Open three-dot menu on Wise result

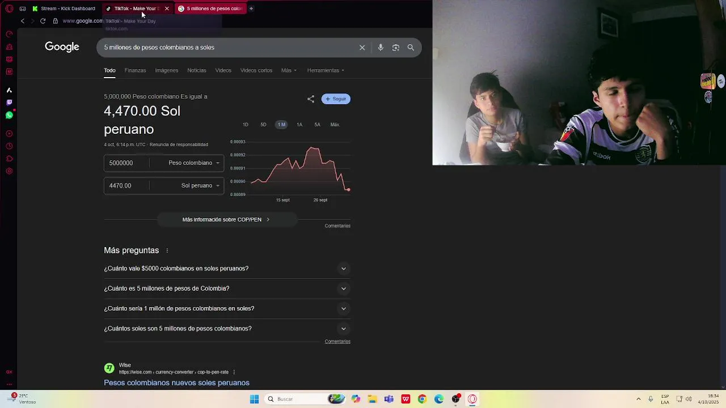[x=234, y=372]
